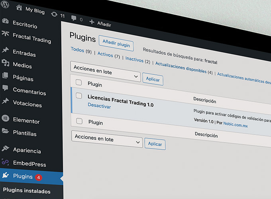Screen dimensions: 271x199
Task: Open the top Acciones en lote dropdown
Action: [106, 72]
